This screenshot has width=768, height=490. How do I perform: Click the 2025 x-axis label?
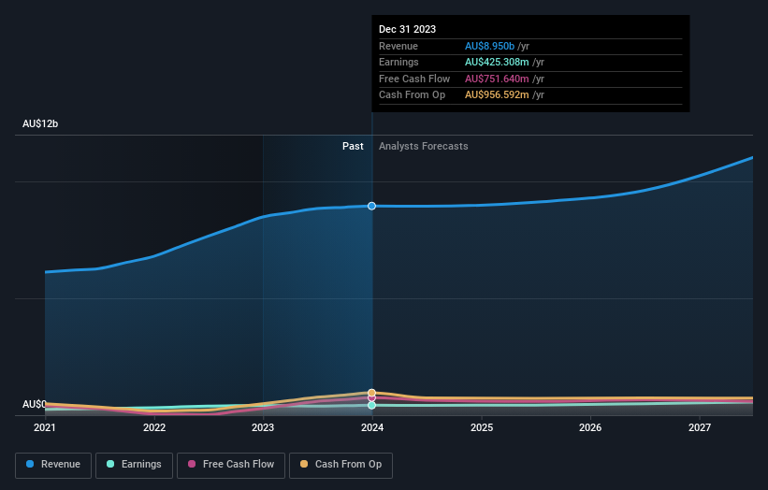tap(482, 427)
